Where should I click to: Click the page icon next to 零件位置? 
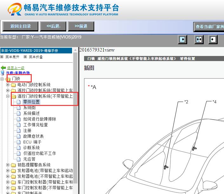tap(19, 102)
